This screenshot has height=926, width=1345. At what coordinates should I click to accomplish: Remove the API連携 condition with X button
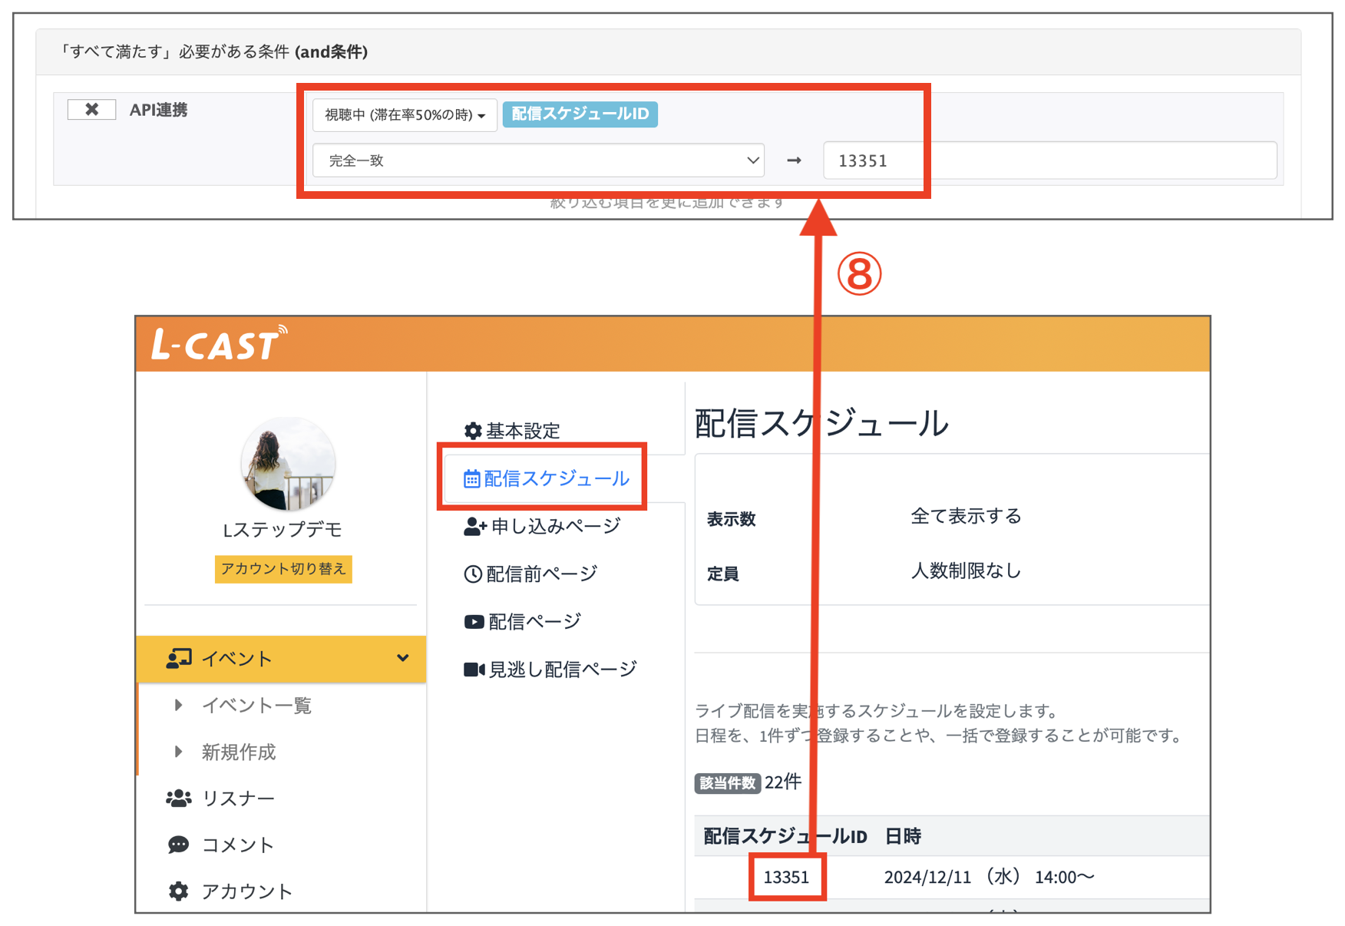(x=91, y=109)
